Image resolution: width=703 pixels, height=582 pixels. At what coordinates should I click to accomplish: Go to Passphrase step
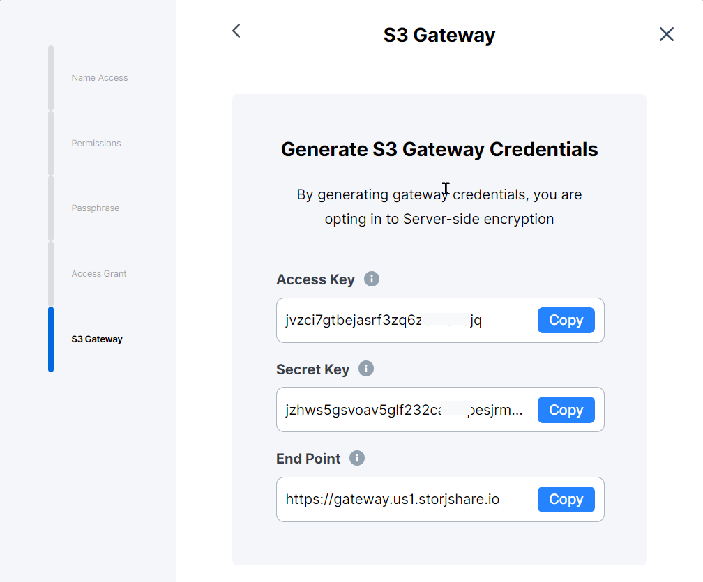[95, 208]
